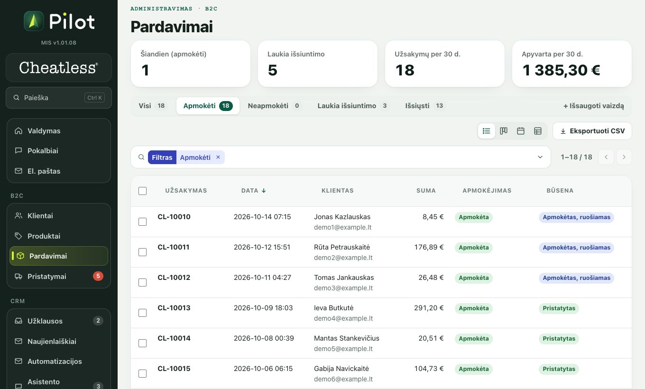The image size is (645, 389).
Task: Check the box for order CL-10012
Action: coord(142,282)
